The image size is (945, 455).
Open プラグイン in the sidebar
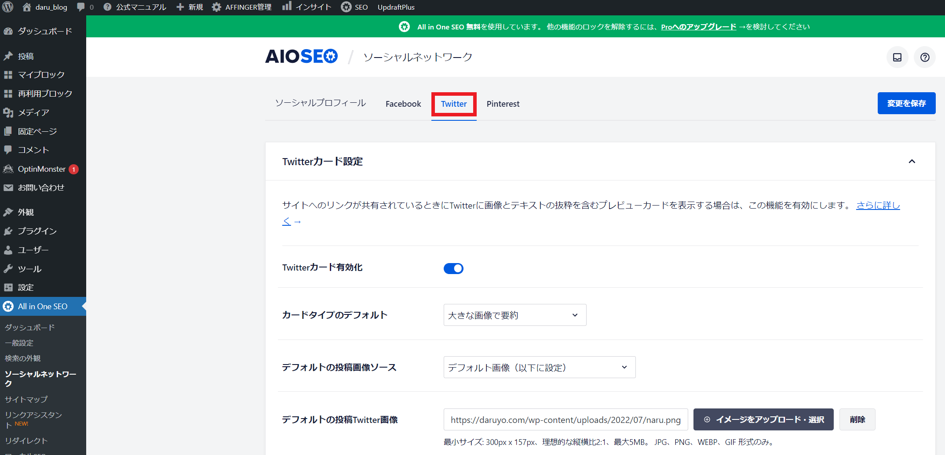(x=43, y=231)
